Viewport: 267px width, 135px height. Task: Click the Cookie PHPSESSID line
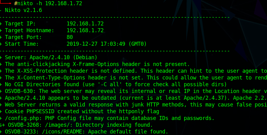click(x=82, y=111)
